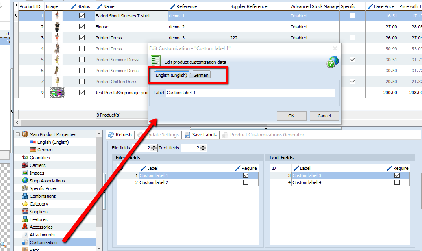This screenshot has width=422, height=251.
Task: Uncheck Required for Custom label 3
Action: tap(397, 175)
